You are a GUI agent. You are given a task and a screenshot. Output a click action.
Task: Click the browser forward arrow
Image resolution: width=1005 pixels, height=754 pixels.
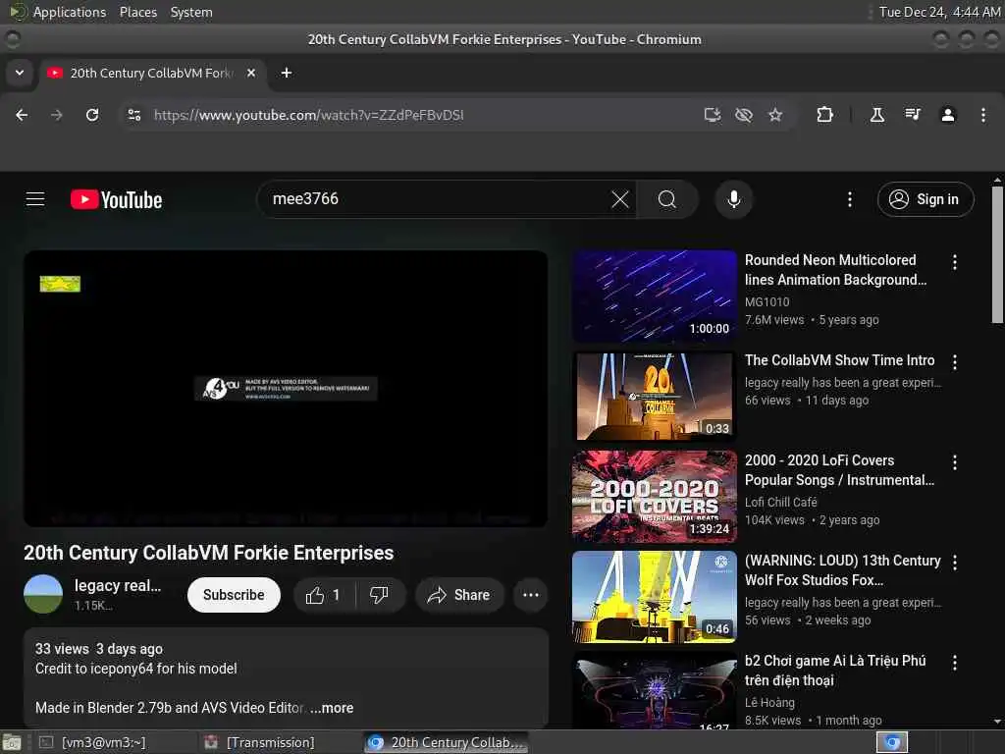pos(56,115)
